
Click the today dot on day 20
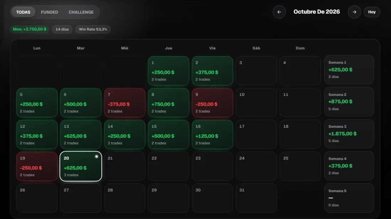96,157
